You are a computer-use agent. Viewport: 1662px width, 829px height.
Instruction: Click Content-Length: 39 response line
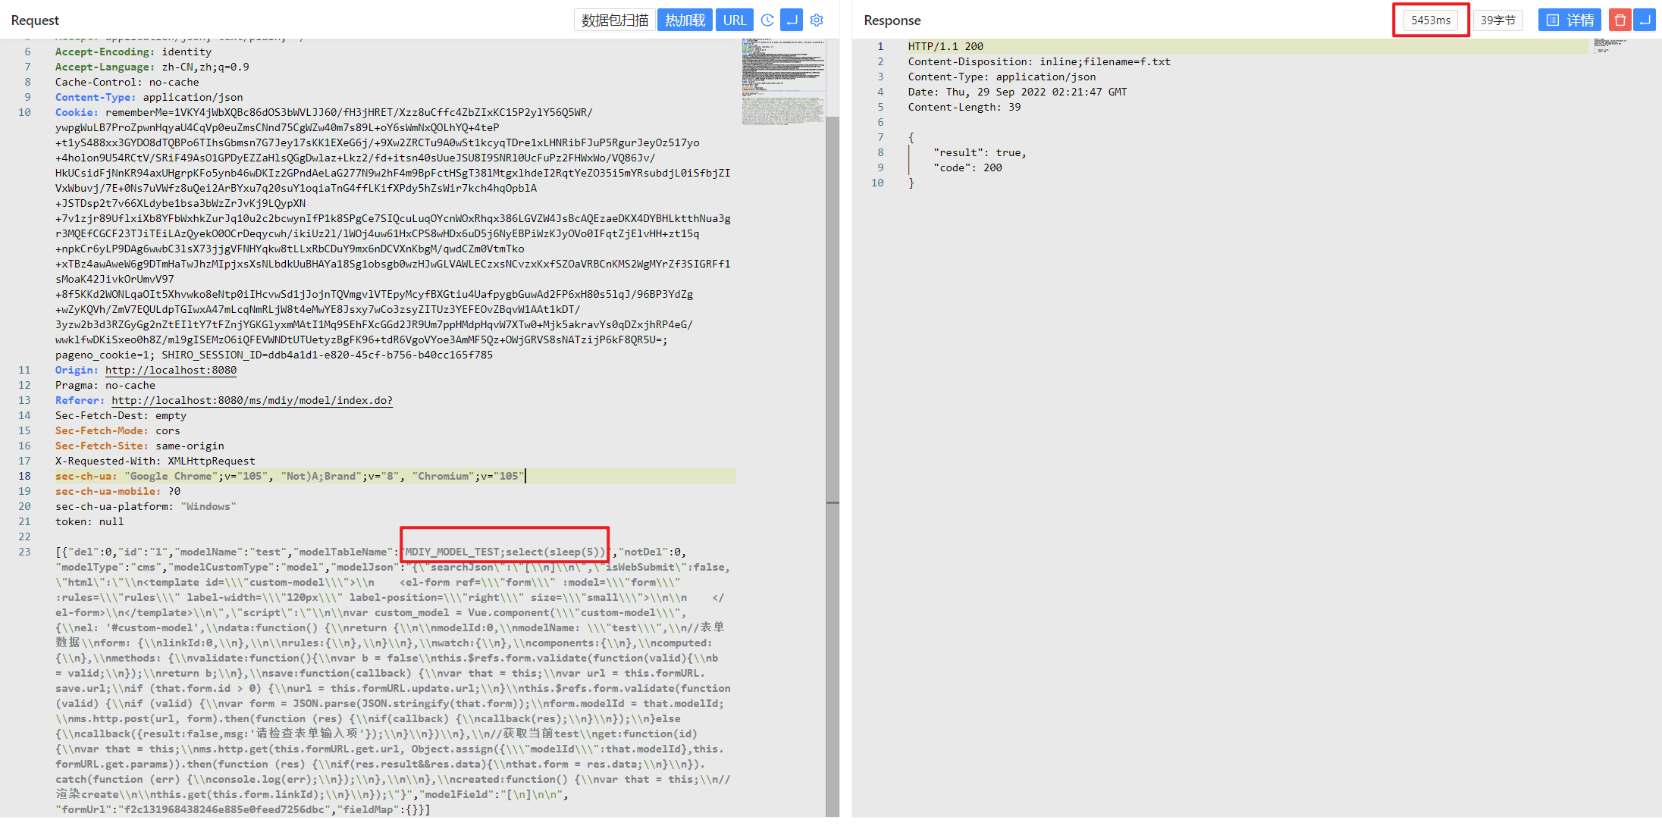click(x=964, y=107)
